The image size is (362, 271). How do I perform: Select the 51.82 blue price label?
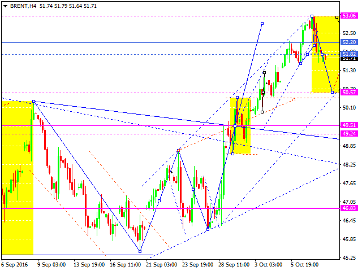pyautogui.click(x=350, y=54)
